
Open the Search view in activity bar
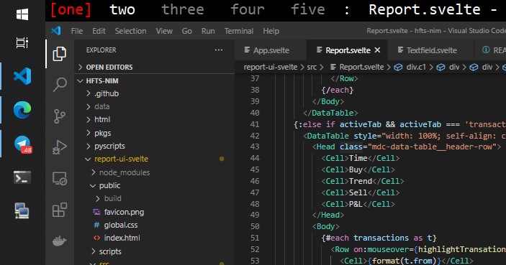pos(60,84)
